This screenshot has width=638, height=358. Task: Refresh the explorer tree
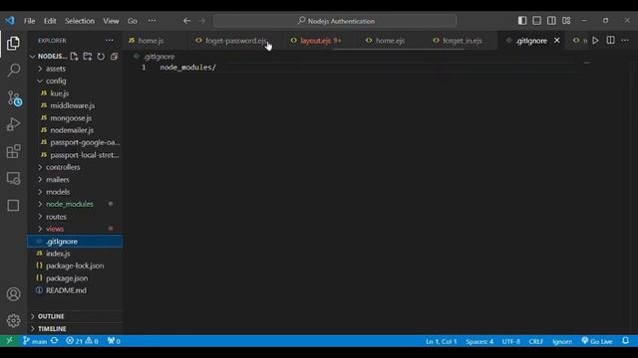coord(101,57)
